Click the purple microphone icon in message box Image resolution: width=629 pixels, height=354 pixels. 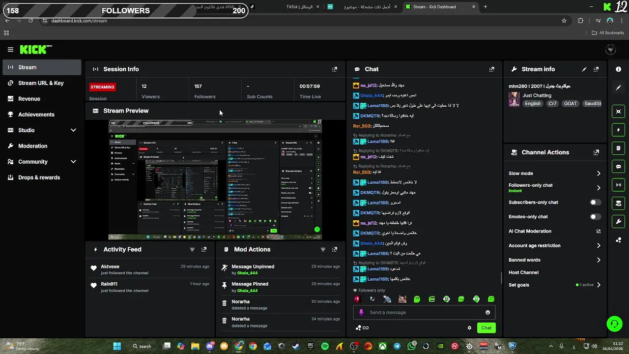[361, 312]
